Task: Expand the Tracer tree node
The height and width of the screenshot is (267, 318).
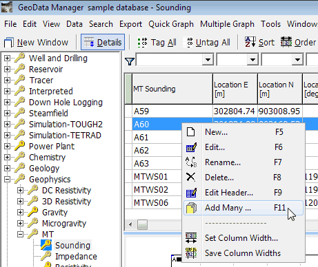Action: pyautogui.click(x=7, y=81)
